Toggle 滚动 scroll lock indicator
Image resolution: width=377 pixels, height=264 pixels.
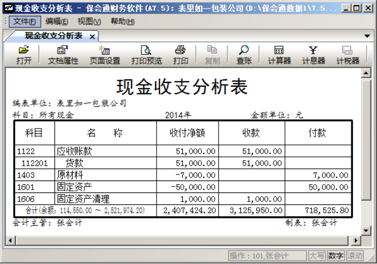354,256
